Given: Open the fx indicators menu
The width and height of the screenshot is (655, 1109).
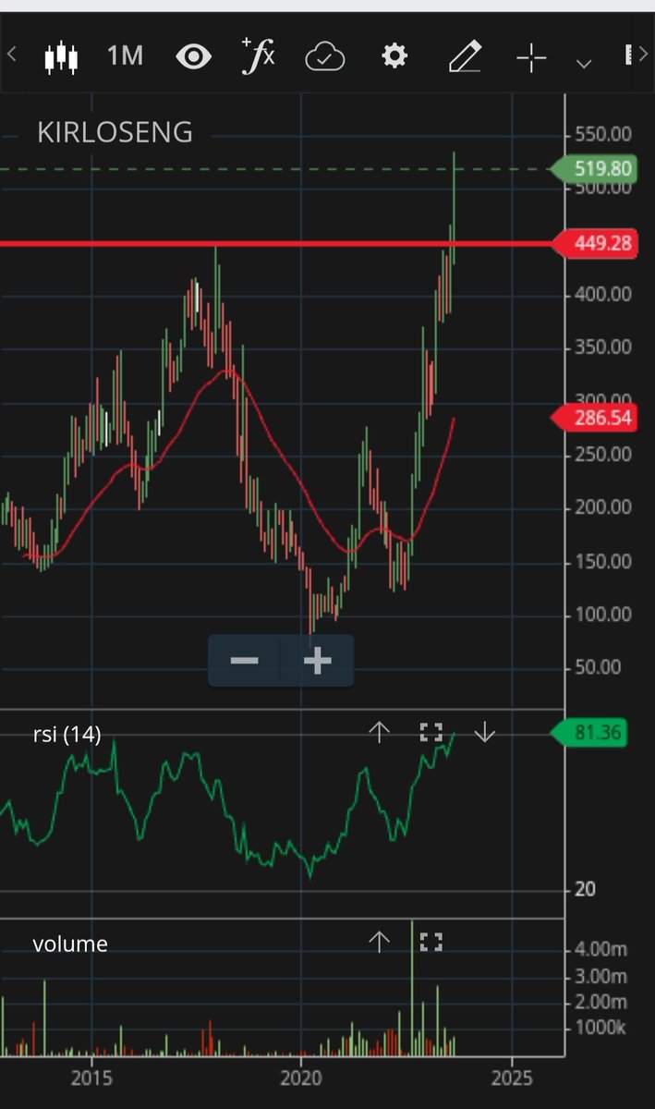Looking at the screenshot, I should (258, 56).
